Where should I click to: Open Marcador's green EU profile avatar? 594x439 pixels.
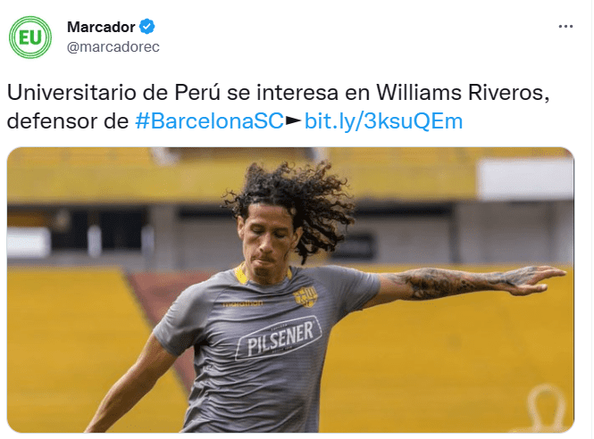click(30, 37)
